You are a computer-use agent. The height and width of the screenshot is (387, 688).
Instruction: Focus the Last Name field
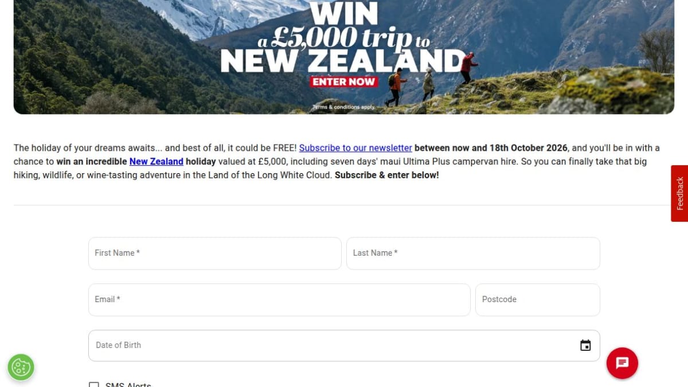pyautogui.click(x=473, y=253)
